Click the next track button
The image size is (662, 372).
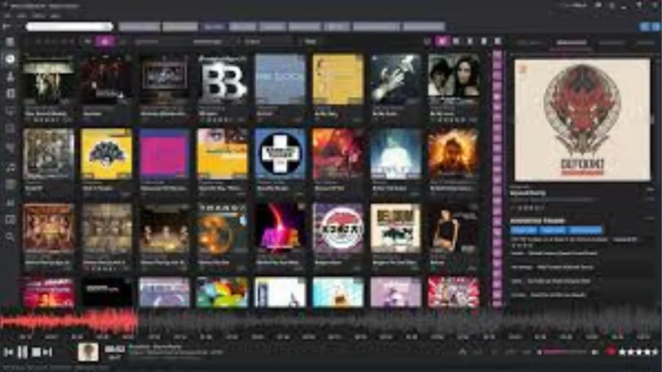[x=47, y=352]
